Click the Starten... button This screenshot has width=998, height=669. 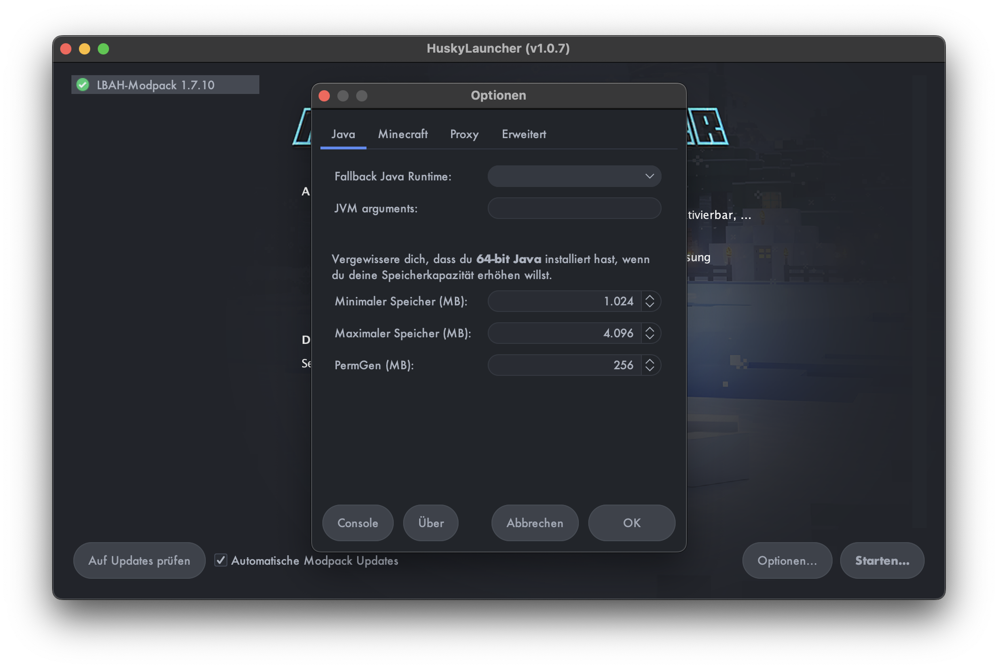tap(882, 560)
